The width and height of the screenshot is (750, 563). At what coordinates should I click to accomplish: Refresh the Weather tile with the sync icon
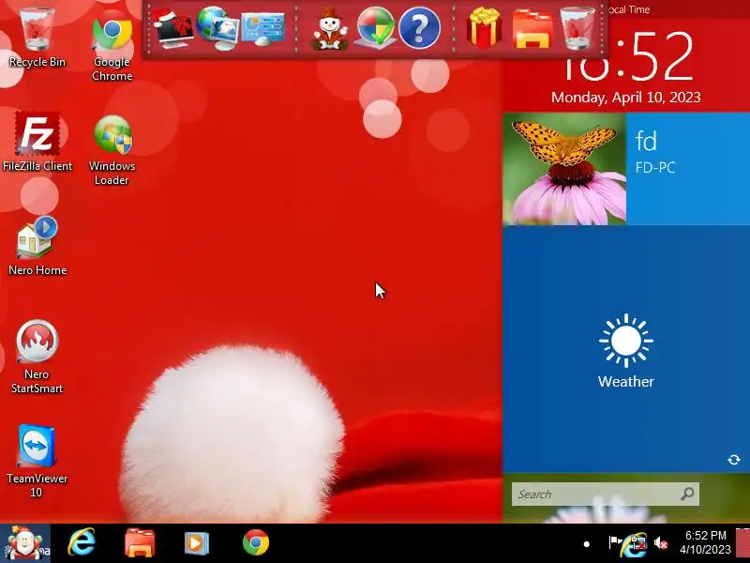[x=734, y=460]
